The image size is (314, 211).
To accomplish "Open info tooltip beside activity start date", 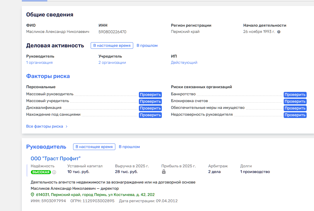I will (279, 32).
